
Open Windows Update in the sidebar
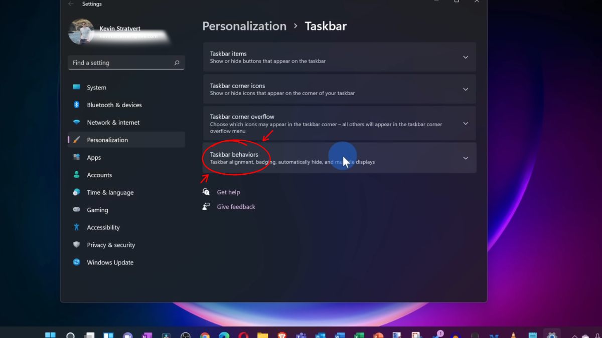click(x=126, y=262)
